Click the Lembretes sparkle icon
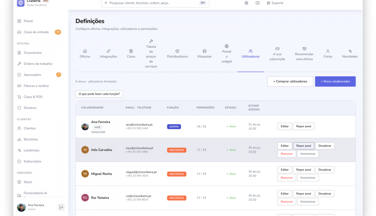This screenshot has width=376, height=216. point(19,150)
